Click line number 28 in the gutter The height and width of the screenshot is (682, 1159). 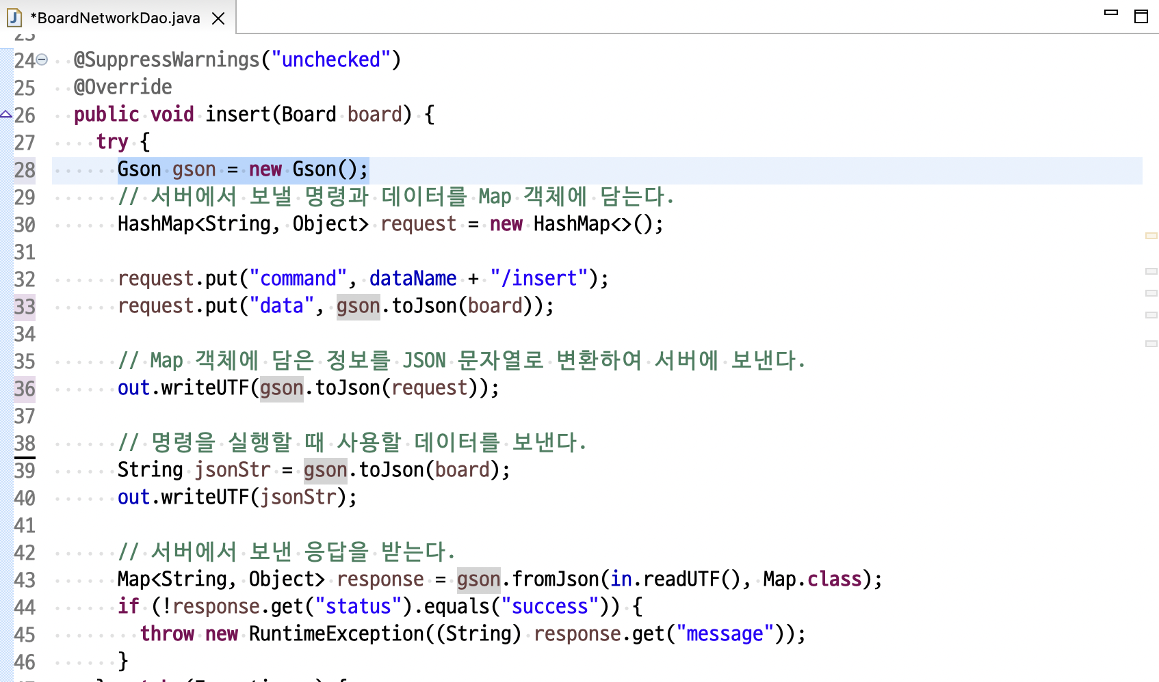point(25,169)
